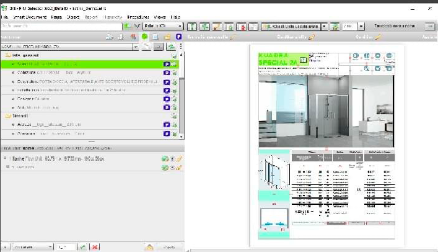The height and width of the screenshot is (252, 438).
Task: Click the first grey icon in the panel header
Action: pyautogui.click(x=110, y=37)
